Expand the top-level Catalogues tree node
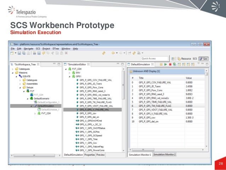 point(13,69)
